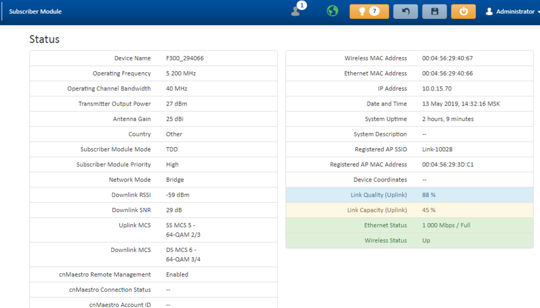Click the Registered AP SSID value Link-10028
This screenshot has width=540, height=308.
point(438,149)
